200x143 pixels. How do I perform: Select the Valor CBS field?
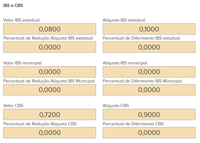point(50,115)
